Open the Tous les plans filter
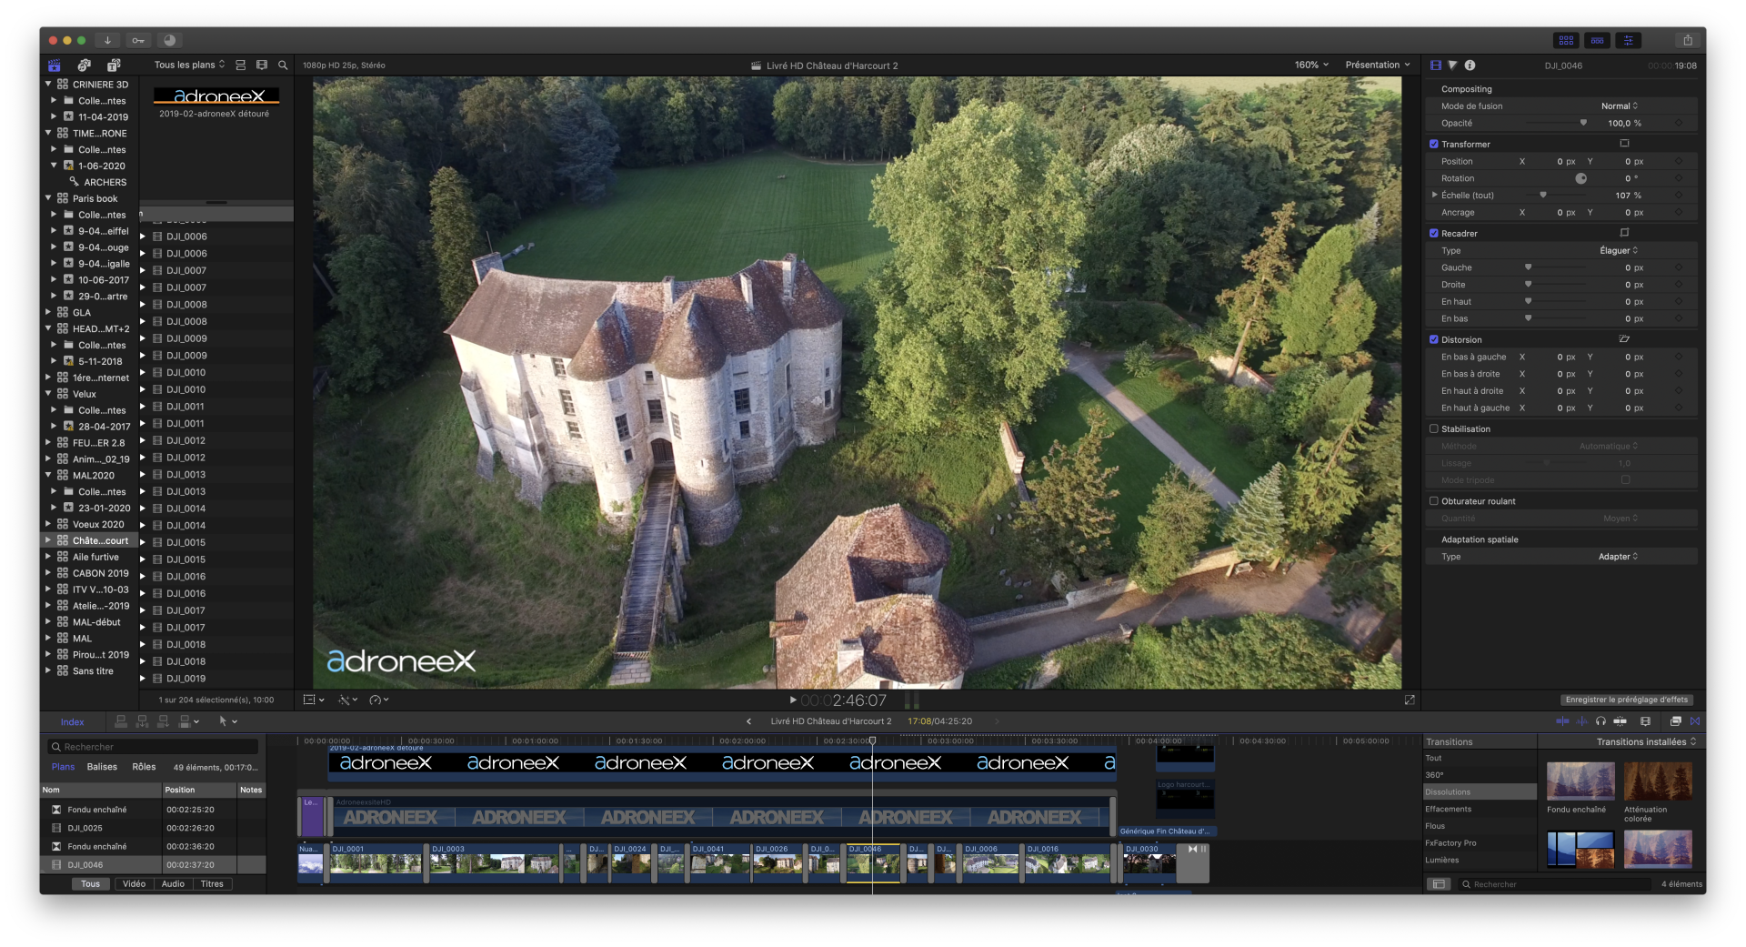The width and height of the screenshot is (1746, 947). 189,65
